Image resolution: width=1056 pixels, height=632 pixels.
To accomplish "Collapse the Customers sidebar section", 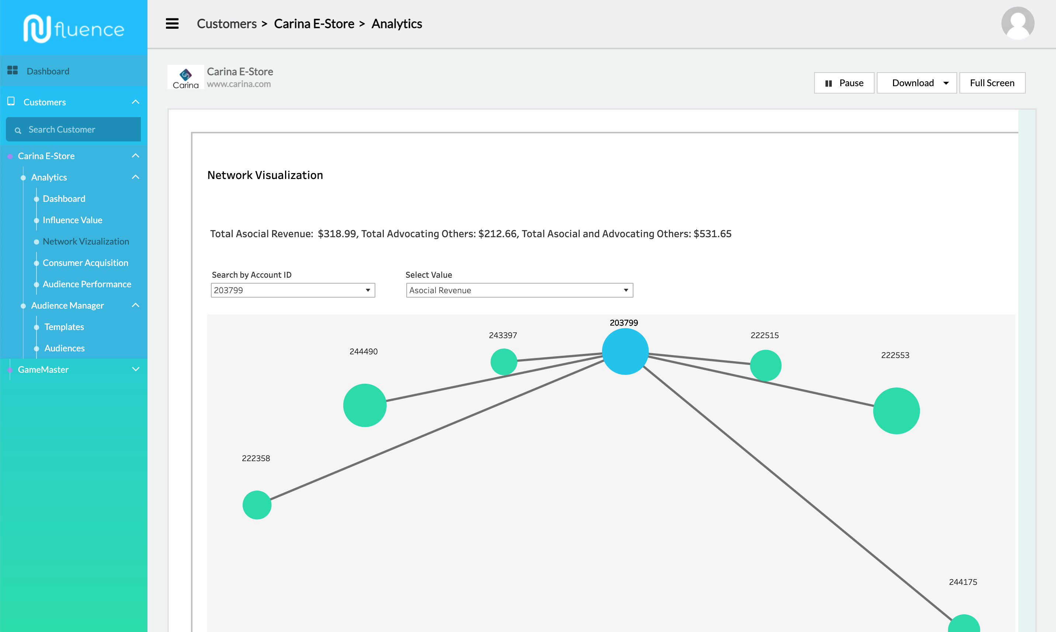I will [x=135, y=102].
